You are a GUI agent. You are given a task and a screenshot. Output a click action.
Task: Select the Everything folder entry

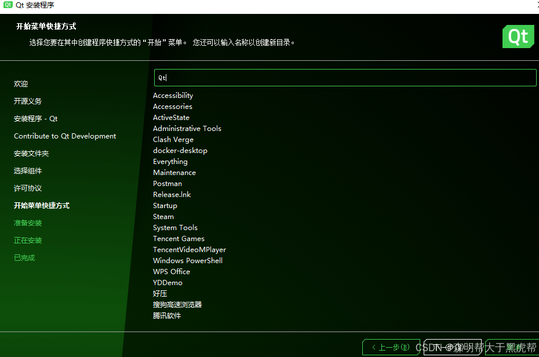(170, 162)
